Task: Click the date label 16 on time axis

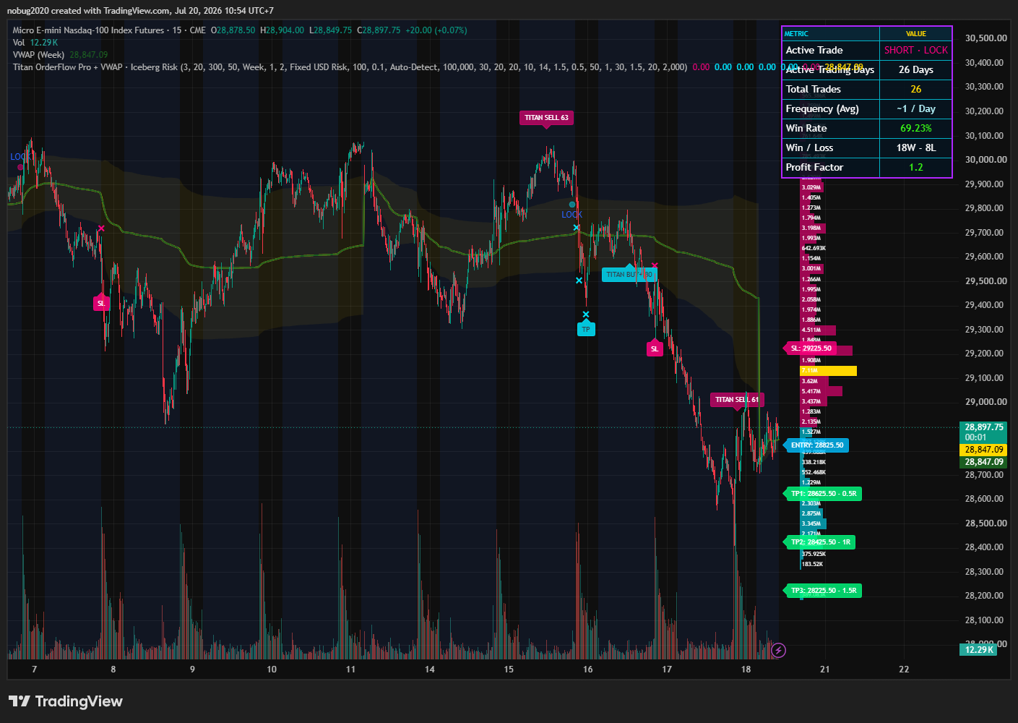Action: click(588, 669)
